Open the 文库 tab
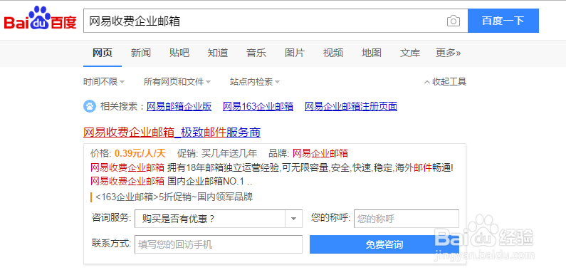566x275 pixels. click(x=410, y=53)
